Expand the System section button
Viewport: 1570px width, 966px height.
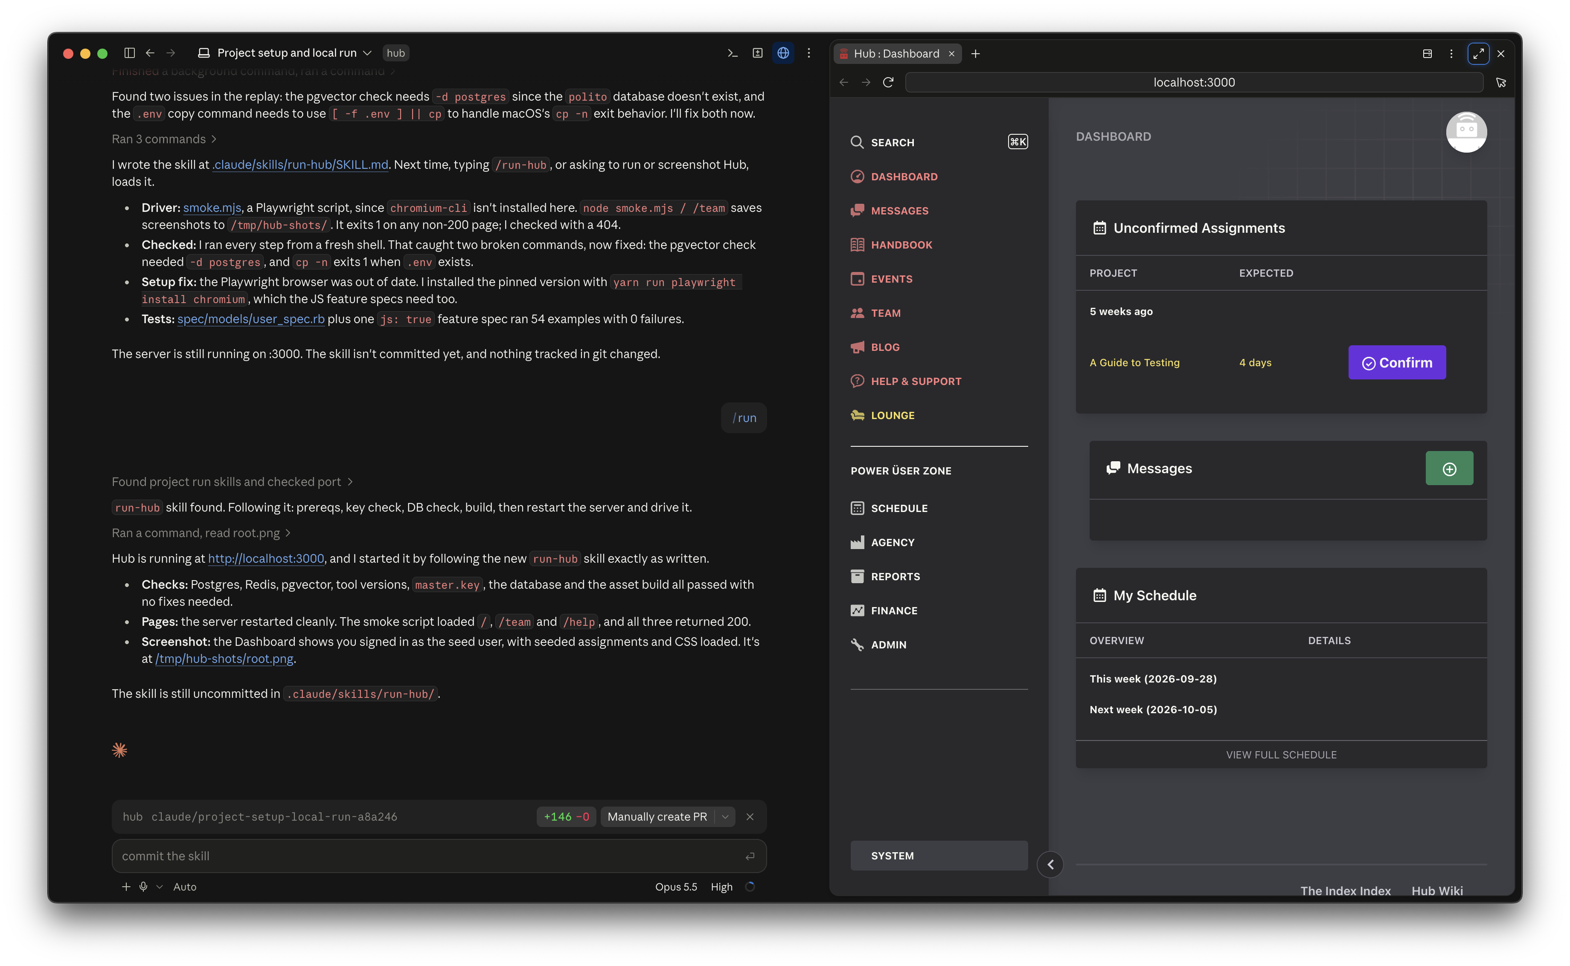[x=939, y=856]
